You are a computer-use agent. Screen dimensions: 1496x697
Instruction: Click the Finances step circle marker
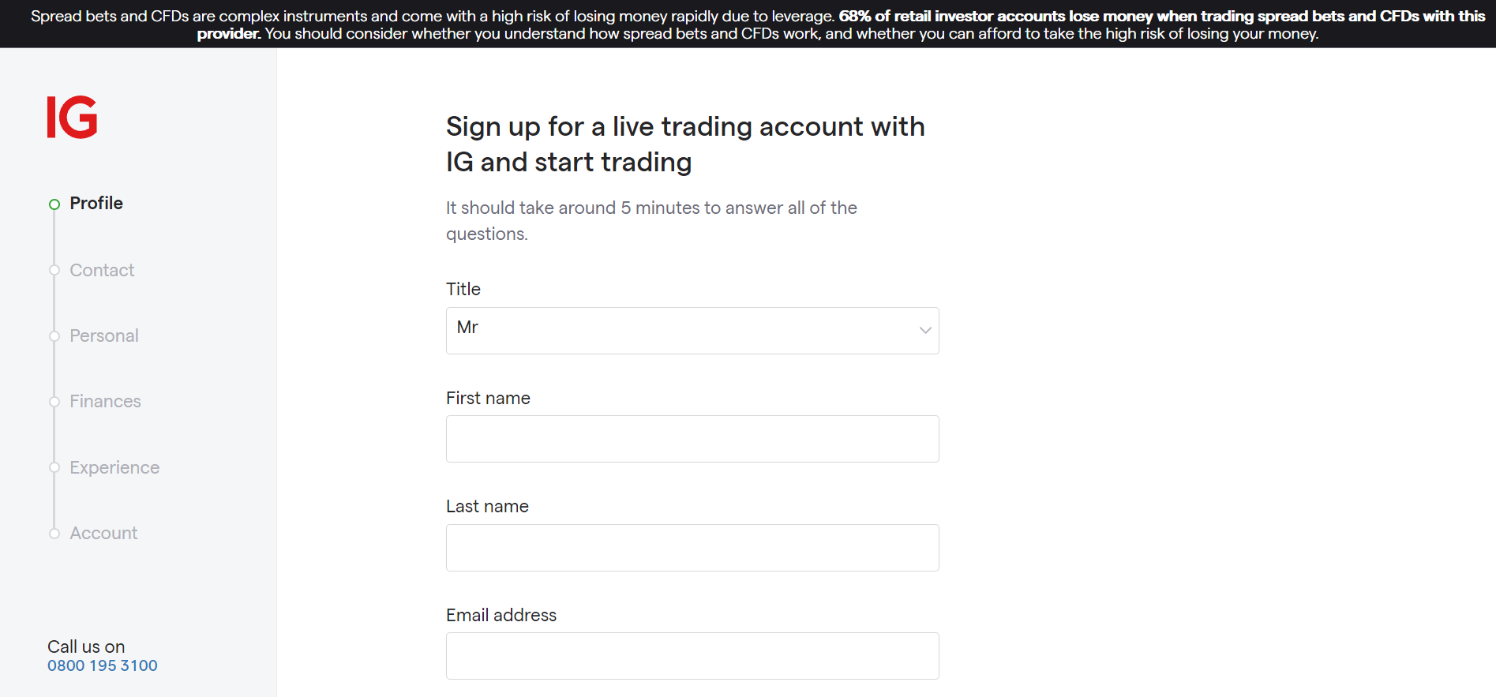[x=54, y=401]
